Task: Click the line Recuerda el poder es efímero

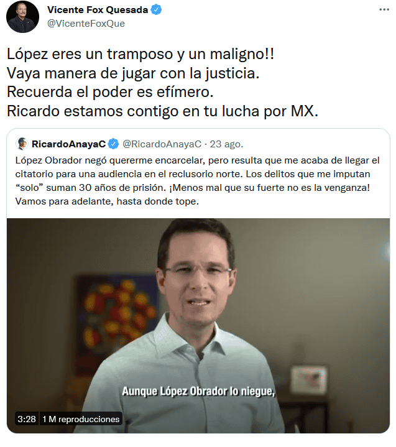Action: point(110,92)
